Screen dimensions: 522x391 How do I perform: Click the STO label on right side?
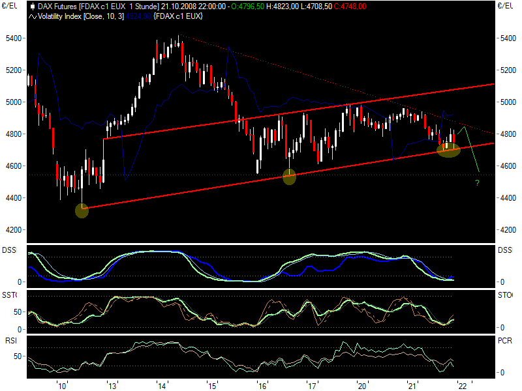pos(505,295)
